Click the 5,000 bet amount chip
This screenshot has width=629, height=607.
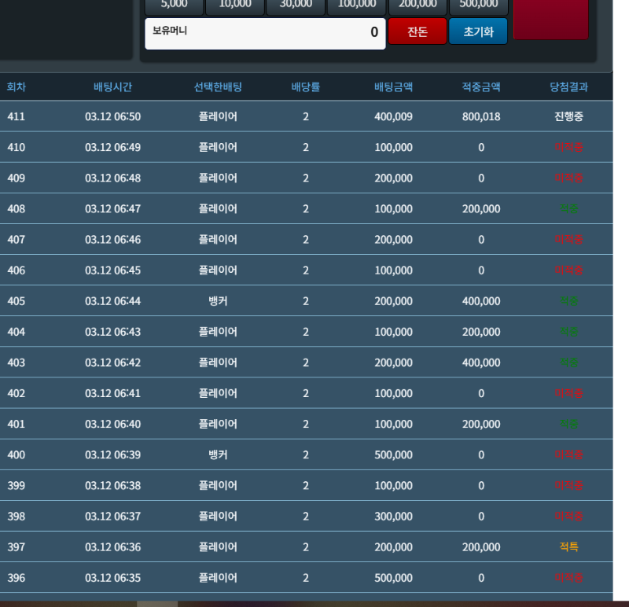tap(174, 6)
